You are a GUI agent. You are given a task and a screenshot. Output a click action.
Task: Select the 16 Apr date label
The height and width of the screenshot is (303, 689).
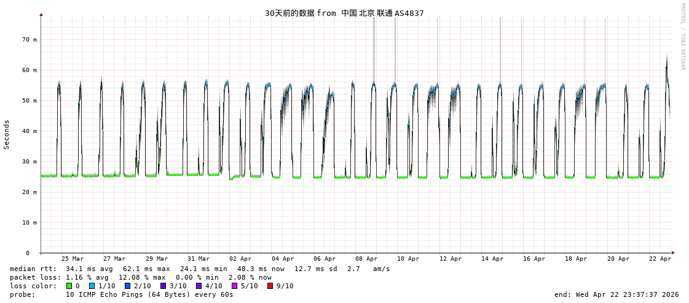[x=534, y=259]
